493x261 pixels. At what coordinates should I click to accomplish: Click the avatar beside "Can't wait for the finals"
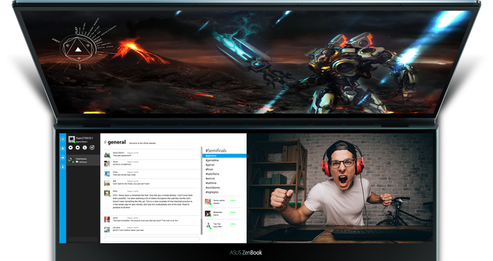click(x=107, y=183)
